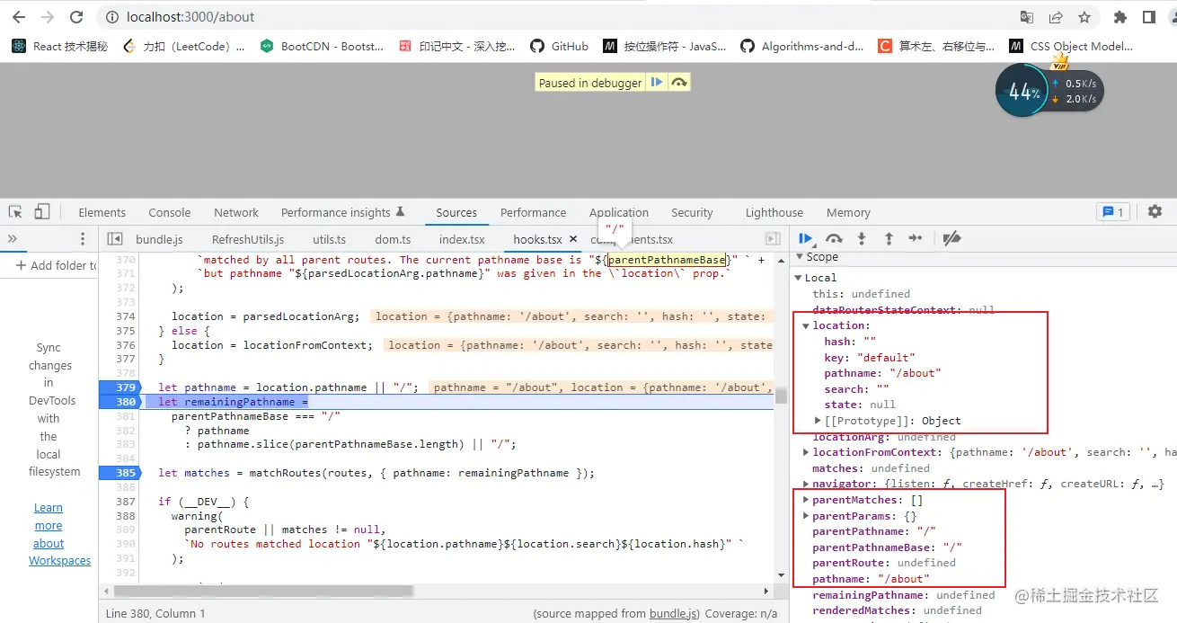
Task: Click the Step over next function call icon
Action: (x=834, y=238)
